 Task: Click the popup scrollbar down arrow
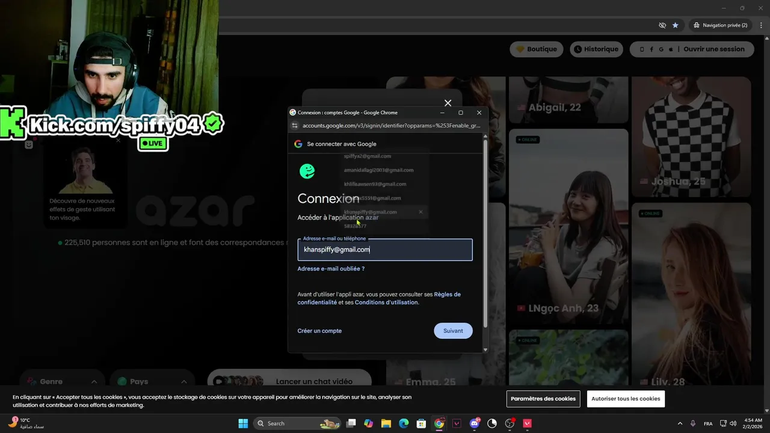click(x=485, y=349)
